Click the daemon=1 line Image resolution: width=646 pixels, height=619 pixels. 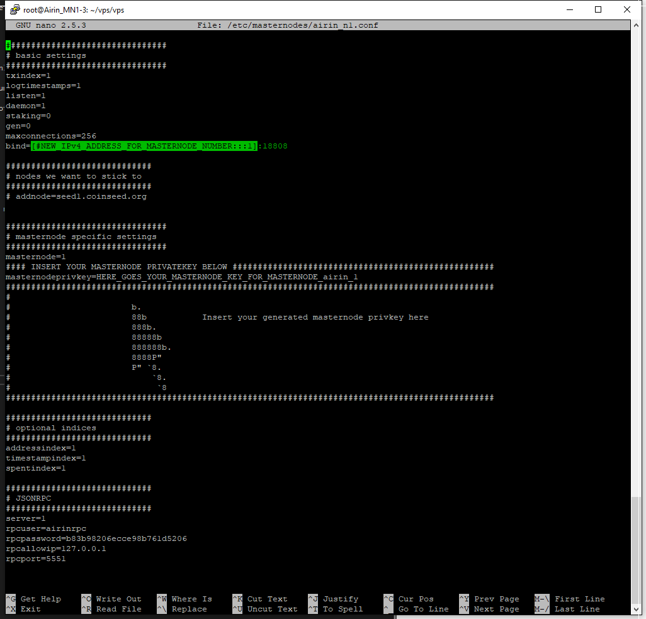[x=26, y=106]
